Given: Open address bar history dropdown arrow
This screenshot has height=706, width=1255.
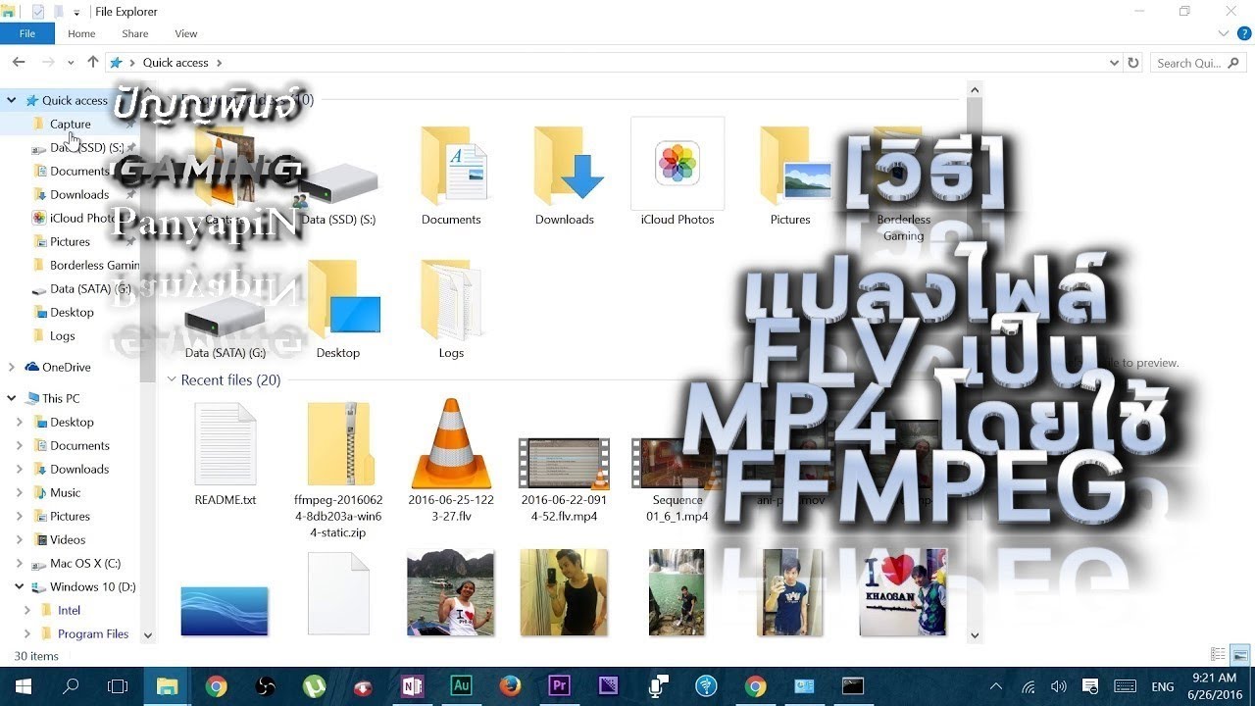Looking at the screenshot, I should click(1114, 63).
